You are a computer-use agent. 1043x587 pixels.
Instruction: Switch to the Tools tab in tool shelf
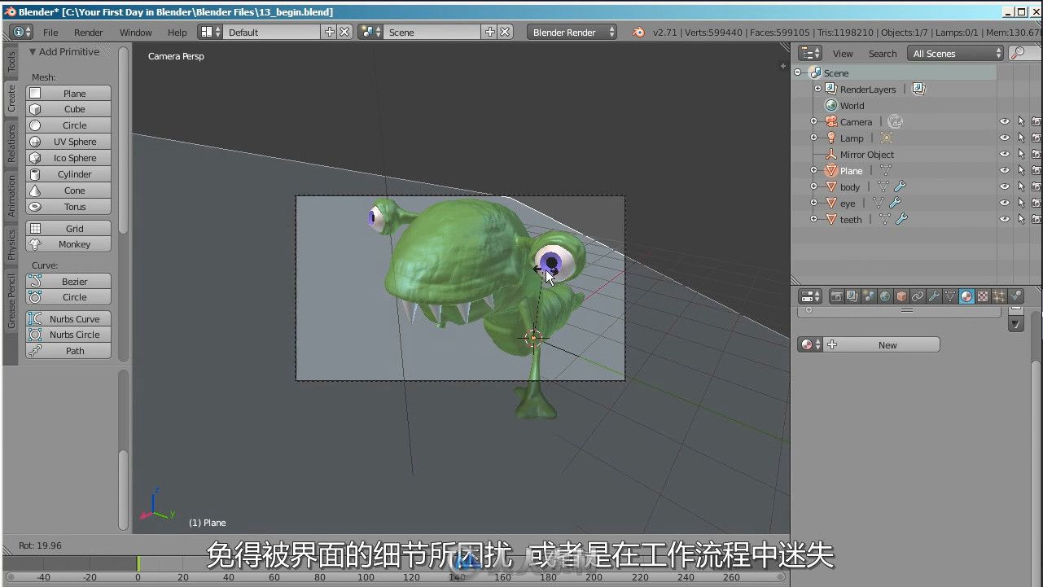11,62
